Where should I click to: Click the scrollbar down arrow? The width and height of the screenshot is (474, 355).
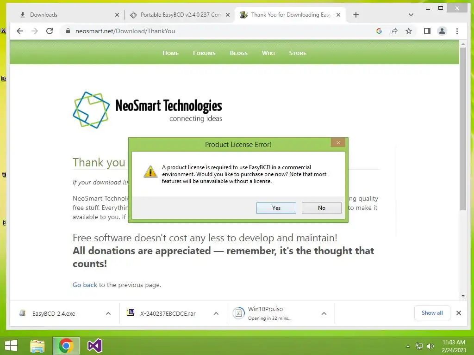463,296
